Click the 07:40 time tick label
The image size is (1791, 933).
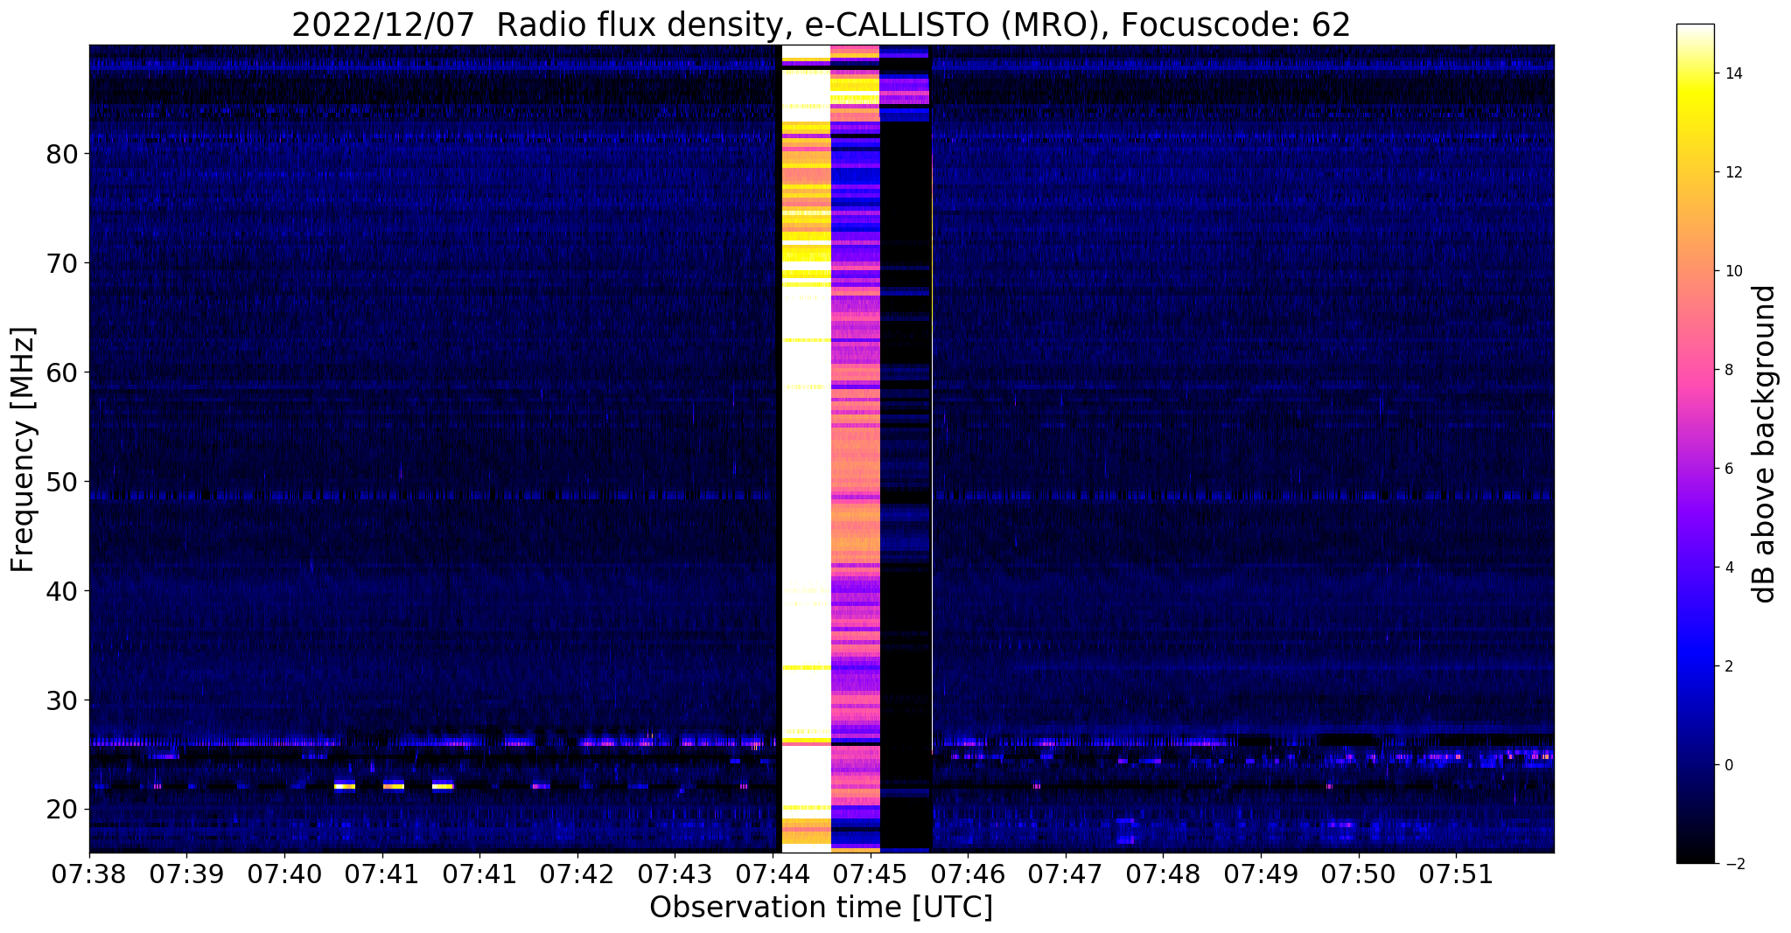[x=283, y=874]
